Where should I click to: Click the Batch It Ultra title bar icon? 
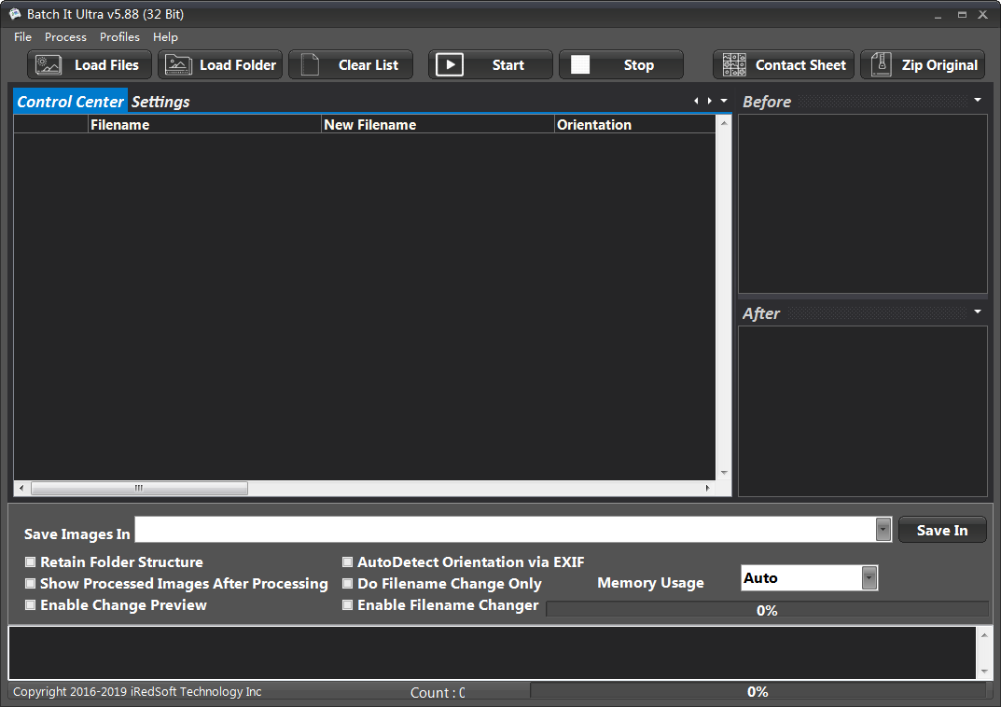pyautogui.click(x=15, y=14)
